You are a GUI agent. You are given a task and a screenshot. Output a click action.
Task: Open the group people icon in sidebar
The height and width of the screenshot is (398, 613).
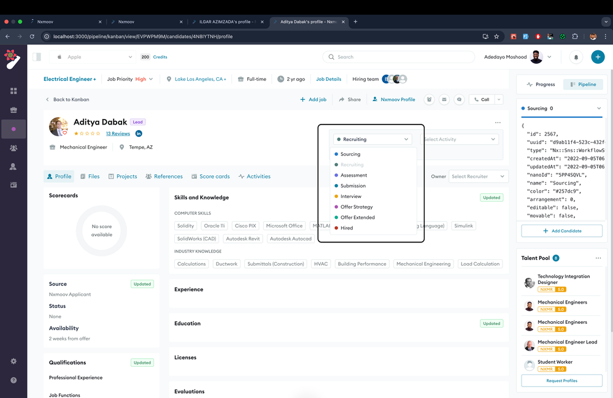click(x=13, y=148)
